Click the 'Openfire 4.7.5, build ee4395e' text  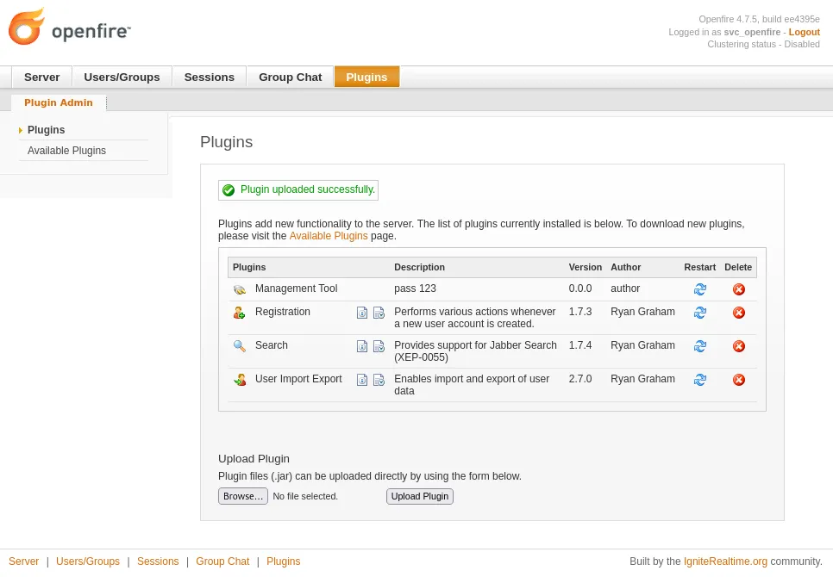click(x=759, y=19)
